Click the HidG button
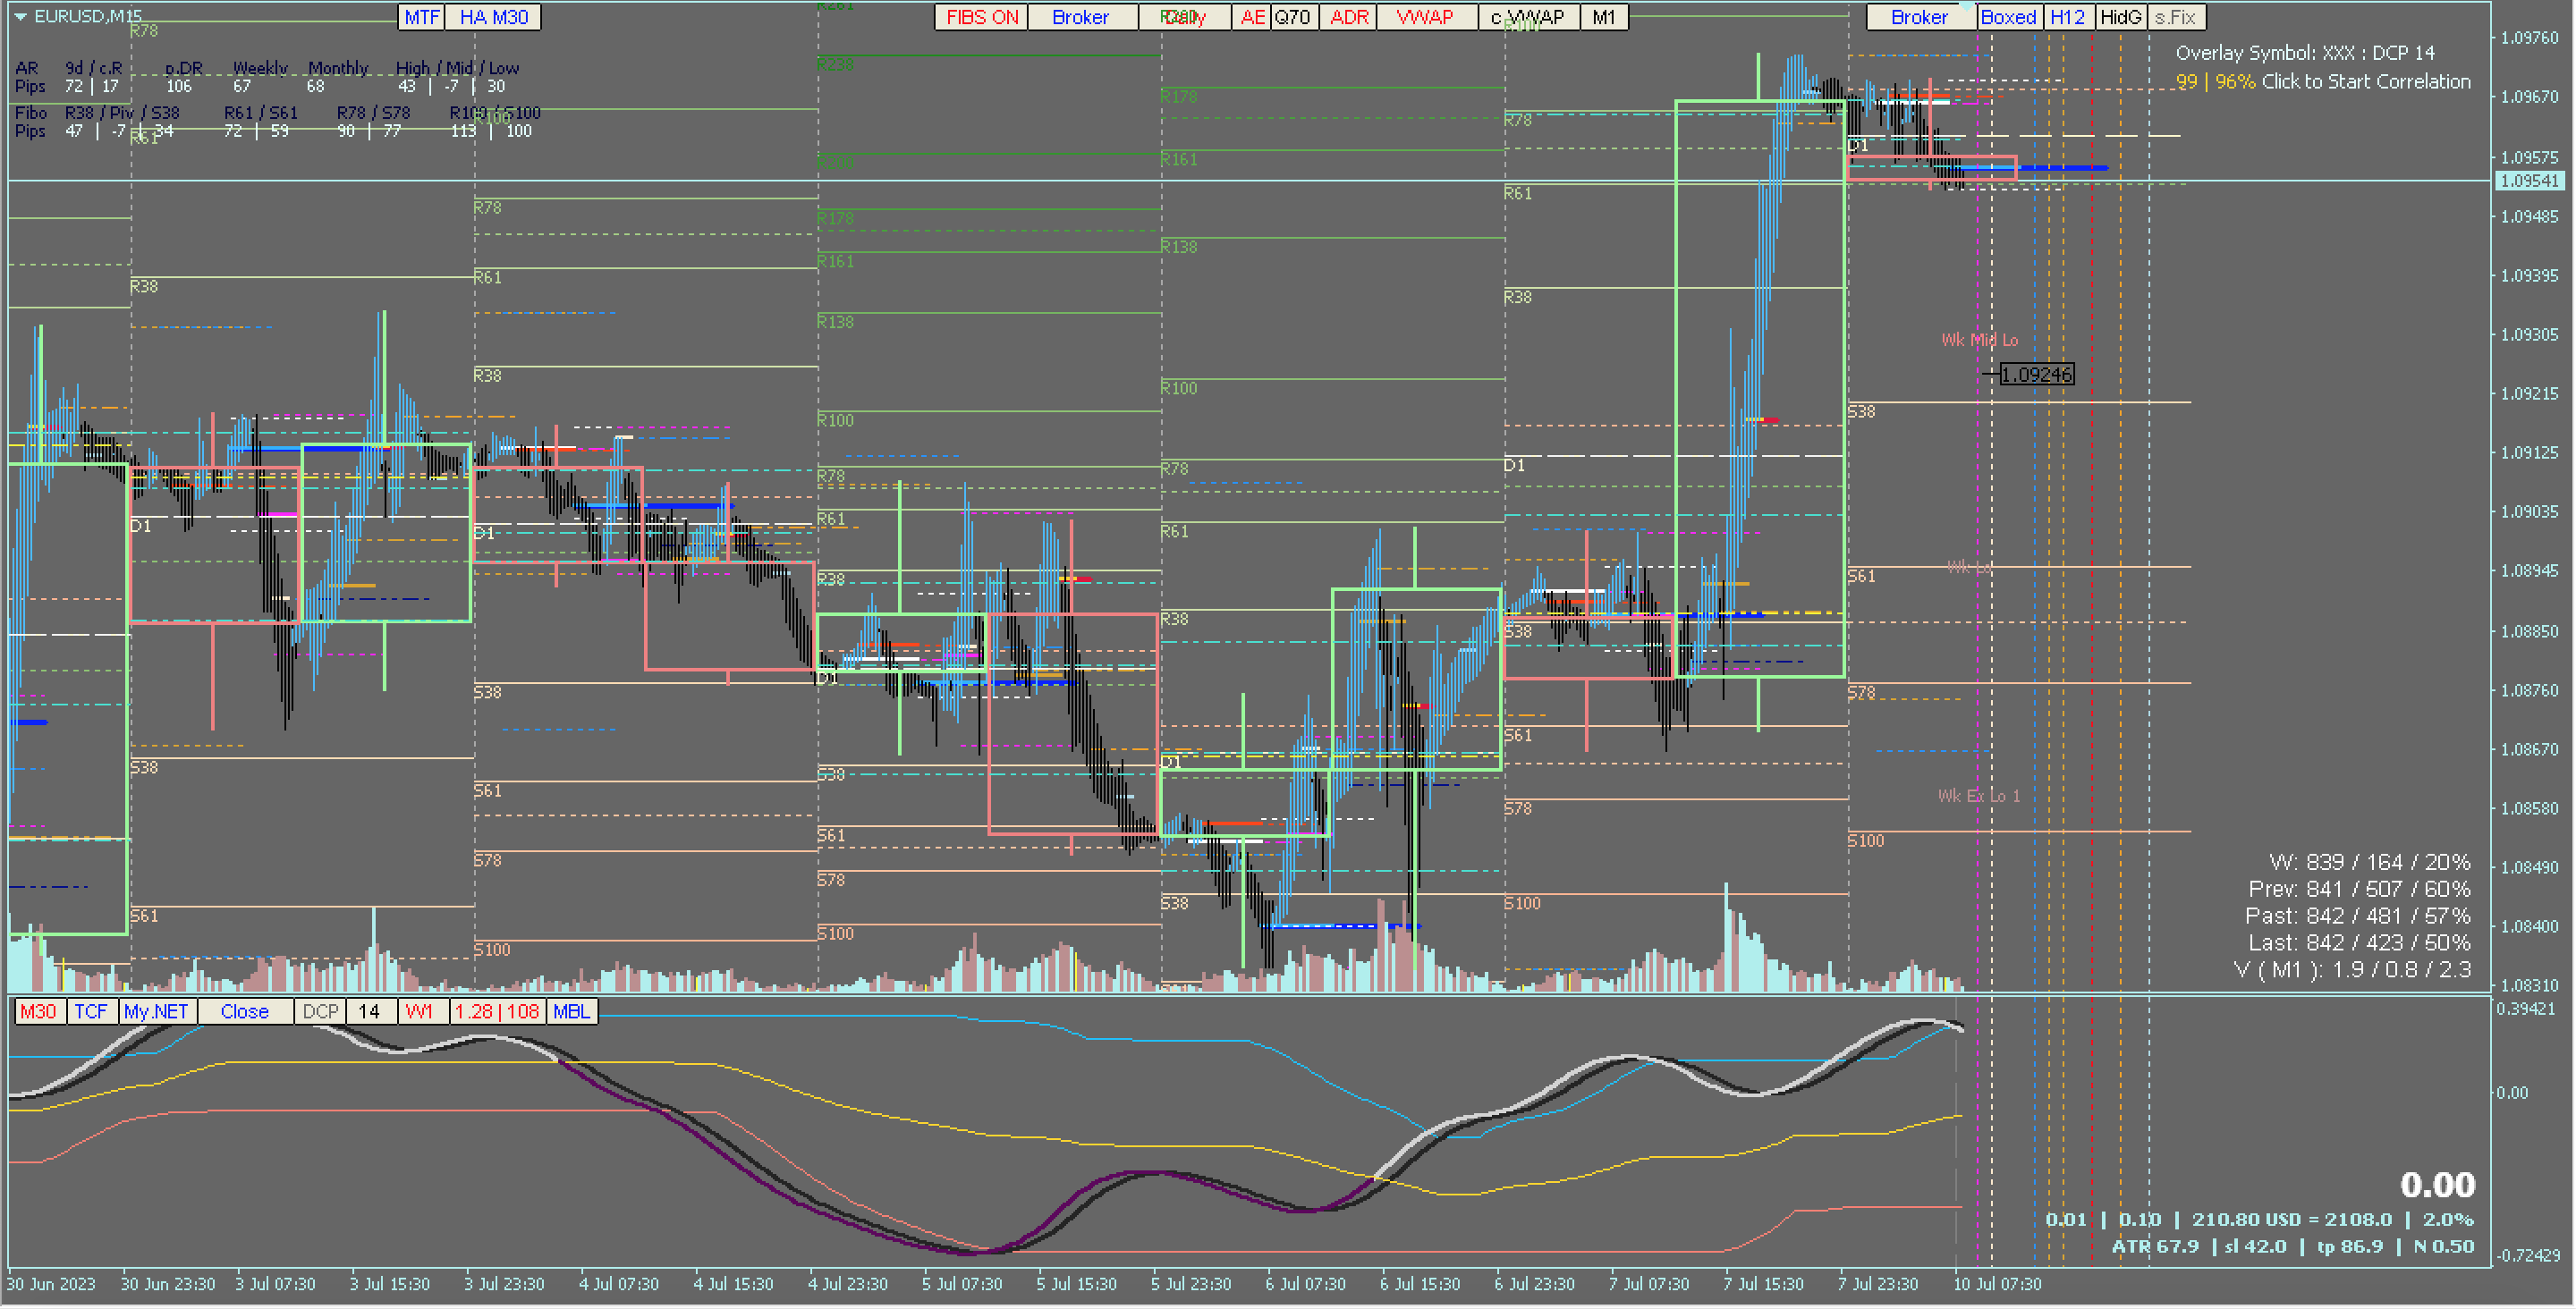Image resolution: width=2576 pixels, height=1309 pixels. (x=2120, y=17)
